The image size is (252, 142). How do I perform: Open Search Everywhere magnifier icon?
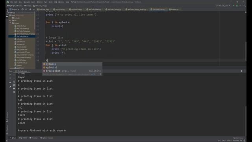(x=245, y=6)
